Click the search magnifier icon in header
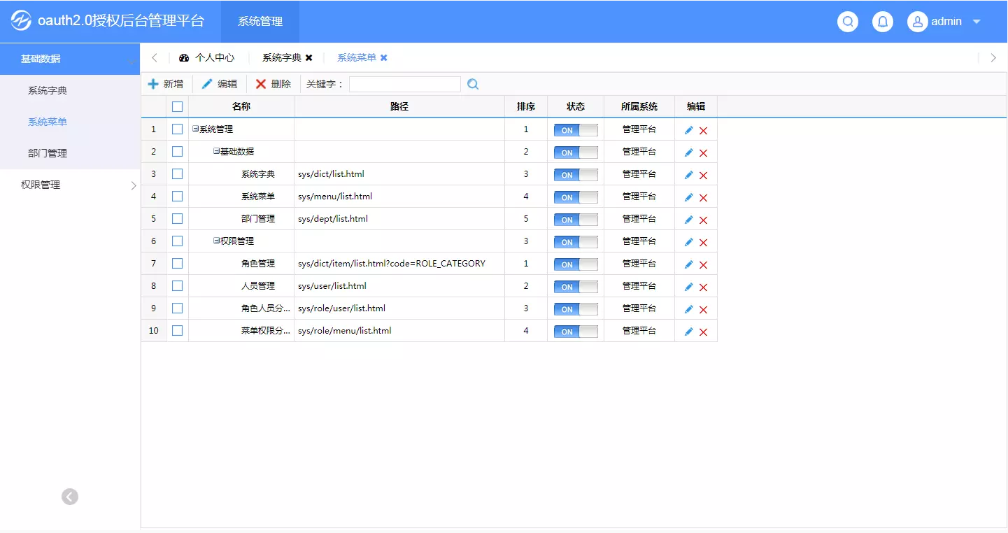Screen dimensions: 1008x533 (x=848, y=22)
